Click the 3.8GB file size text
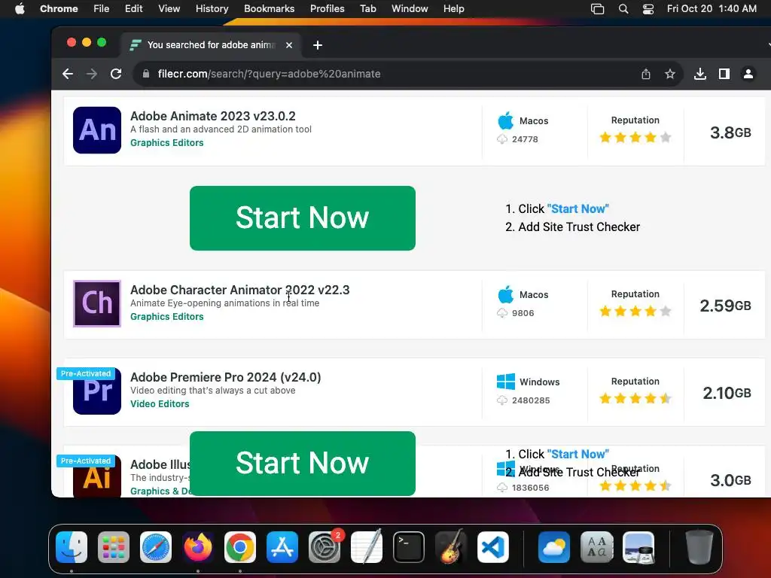The height and width of the screenshot is (578, 771). 730,132
